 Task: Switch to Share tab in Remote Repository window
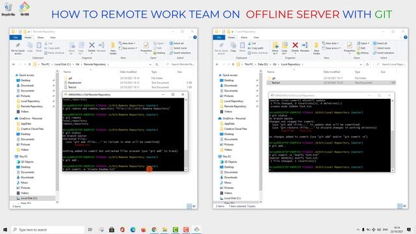pos(40,38)
